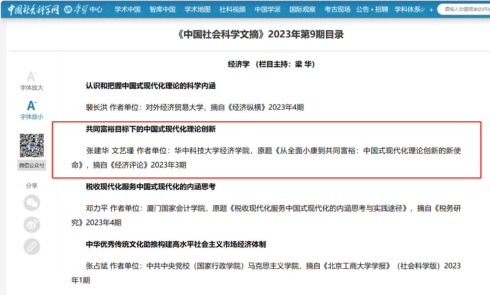Share the page via WeChat icon
This screenshot has width=490, height=295.
coord(32,203)
